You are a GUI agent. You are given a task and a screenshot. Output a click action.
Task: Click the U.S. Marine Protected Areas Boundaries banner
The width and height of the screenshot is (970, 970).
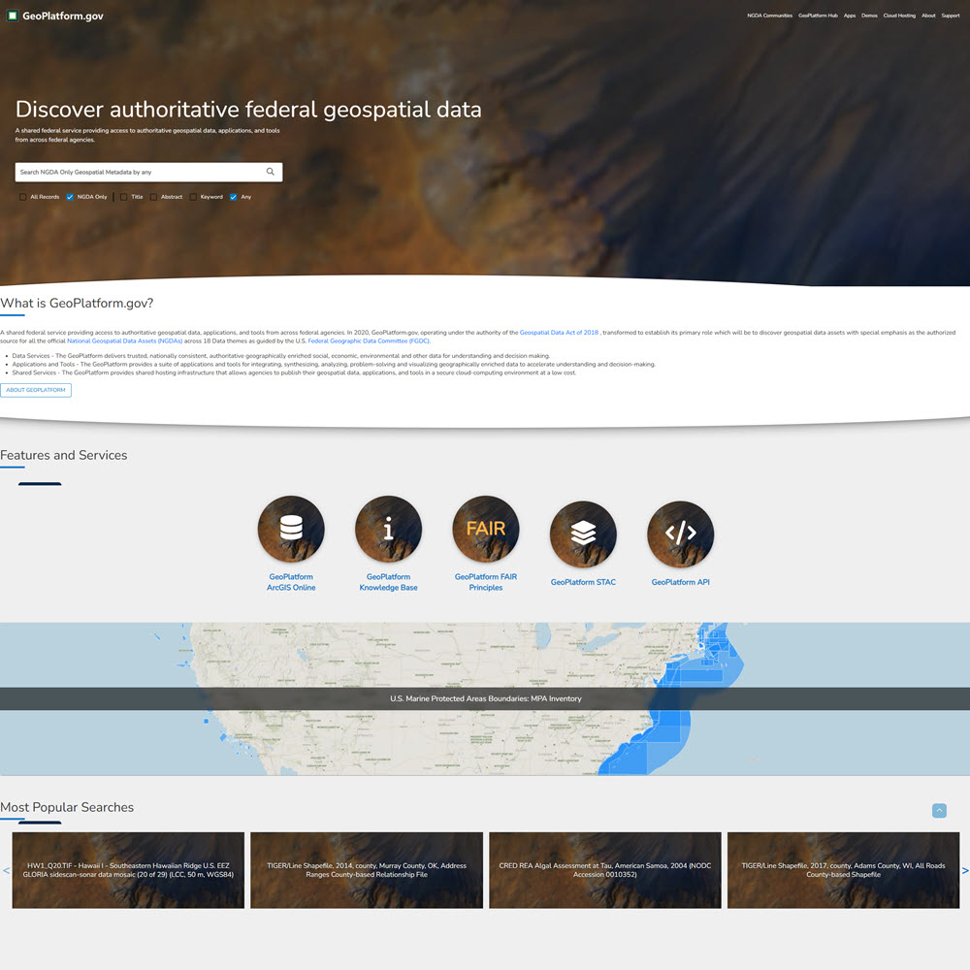click(x=485, y=698)
